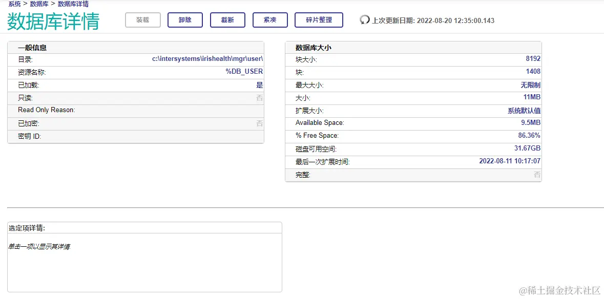Click the 紧凑 button
The height and width of the screenshot is (299, 604).
pos(270,20)
